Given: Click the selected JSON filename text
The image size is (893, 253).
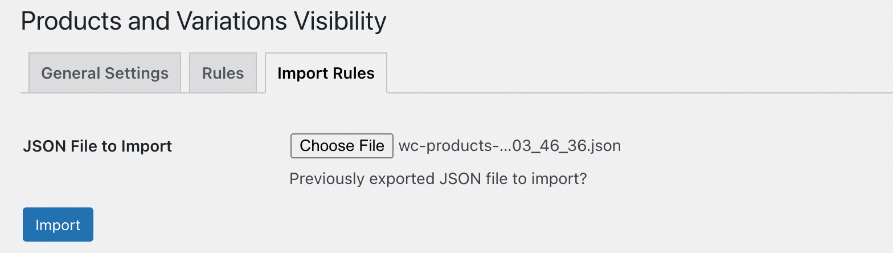Looking at the screenshot, I should tap(509, 146).
